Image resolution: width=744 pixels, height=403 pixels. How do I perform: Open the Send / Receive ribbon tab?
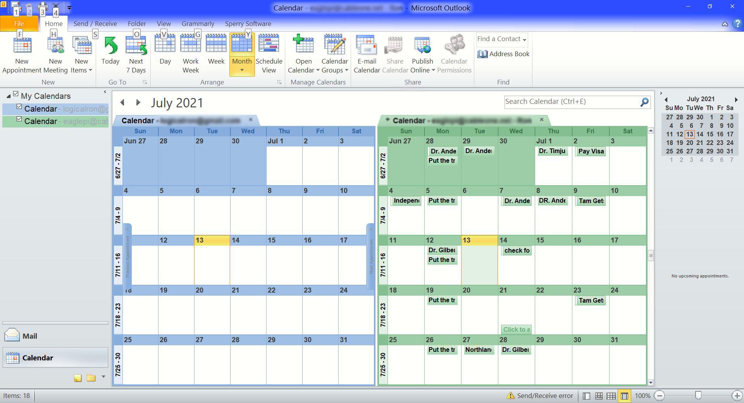coord(95,24)
